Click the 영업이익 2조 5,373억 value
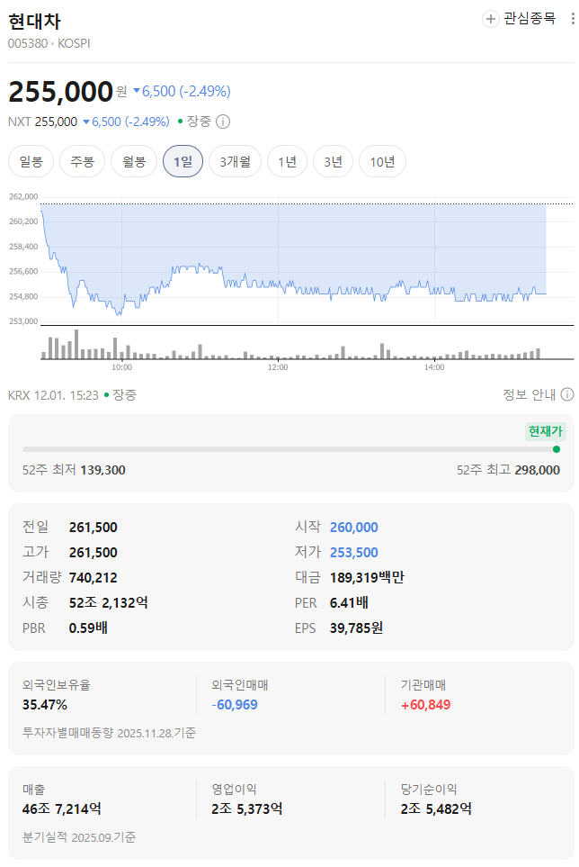 click(x=246, y=809)
